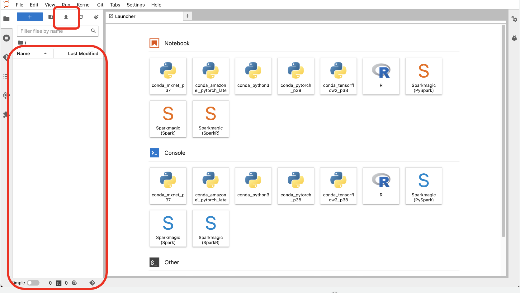Screen dimensions: 520x293
Task: Open the Extension Manager puzzle icon
Action: coord(6,115)
